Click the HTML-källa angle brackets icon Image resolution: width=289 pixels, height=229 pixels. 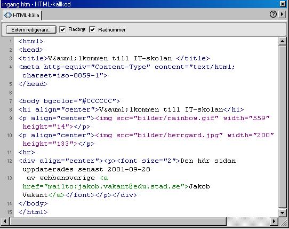pyautogui.click(x=8, y=15)
